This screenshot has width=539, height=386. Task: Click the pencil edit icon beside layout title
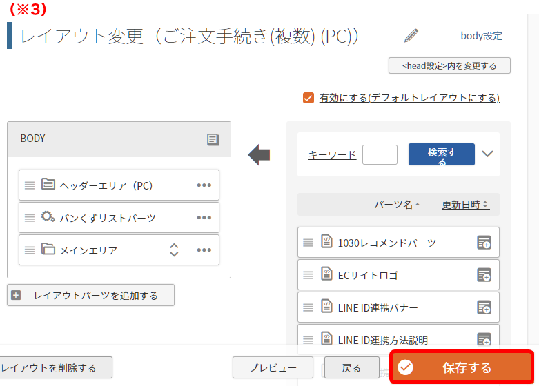(x=411, y=35)
